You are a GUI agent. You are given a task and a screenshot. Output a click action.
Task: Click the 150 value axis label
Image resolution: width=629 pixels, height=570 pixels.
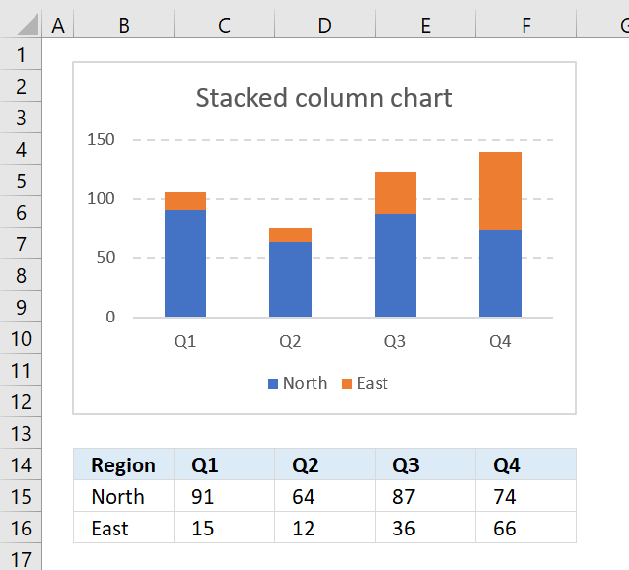click(x=101, y=140)
